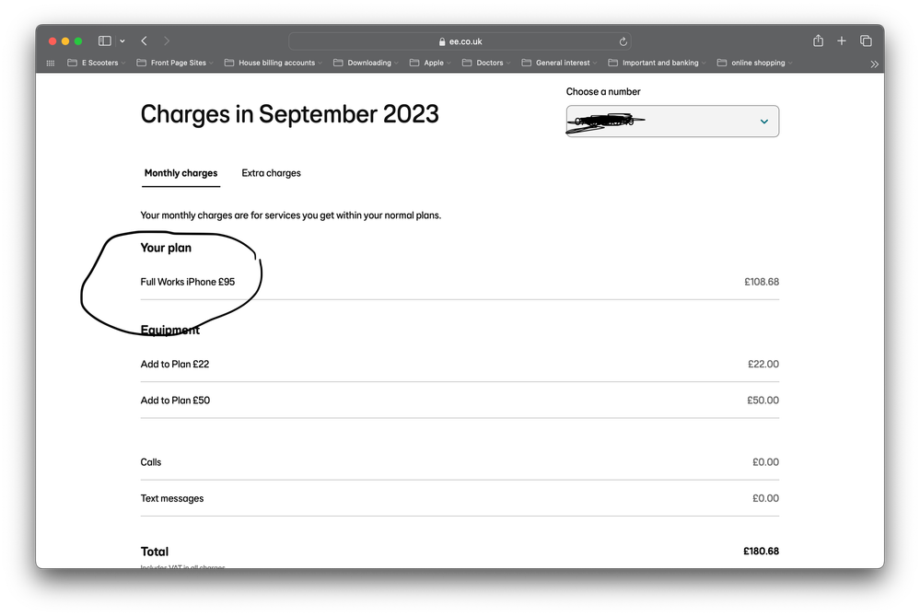
Task: Click the £22.00 equipment amount
Action: pyautogui.click(x=763, y=365)
